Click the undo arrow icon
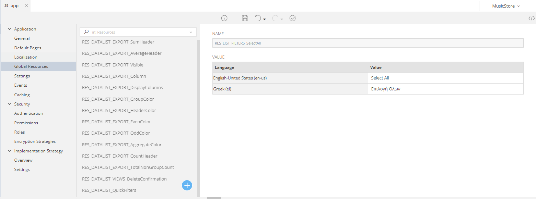 [x=258, y=18]
